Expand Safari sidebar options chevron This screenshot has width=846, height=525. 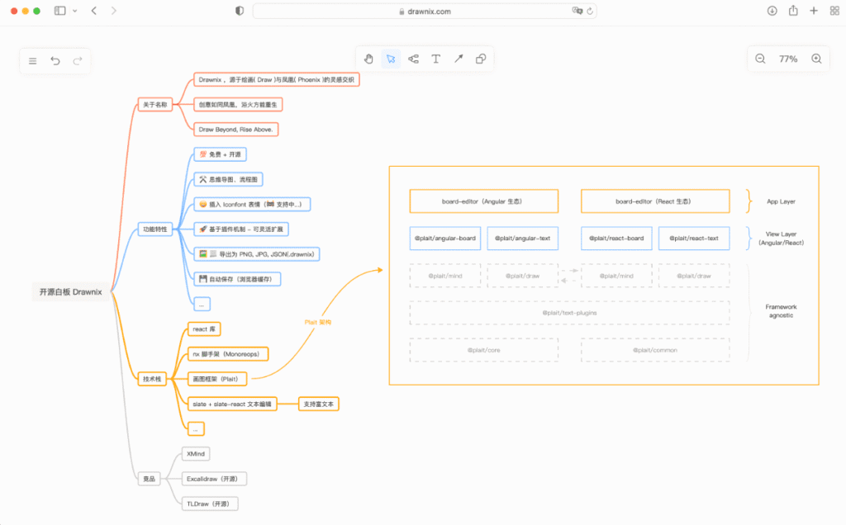click(x=75, y=11)
